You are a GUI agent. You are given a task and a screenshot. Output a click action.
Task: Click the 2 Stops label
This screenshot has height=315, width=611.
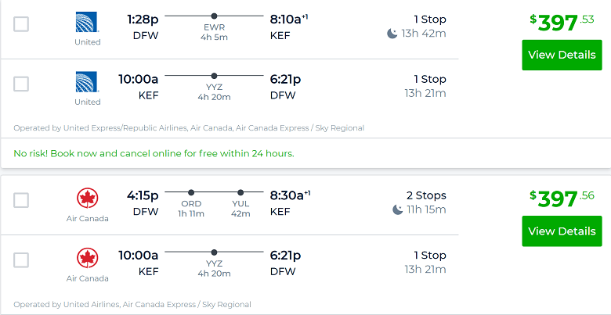click(426, 195)
